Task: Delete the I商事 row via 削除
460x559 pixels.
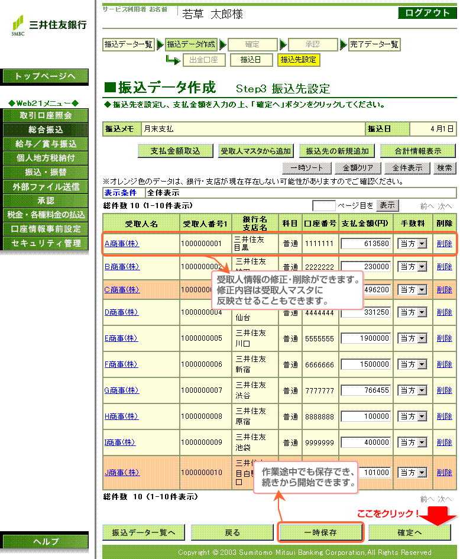Action: pyautogui.click(x=444, y=442)
